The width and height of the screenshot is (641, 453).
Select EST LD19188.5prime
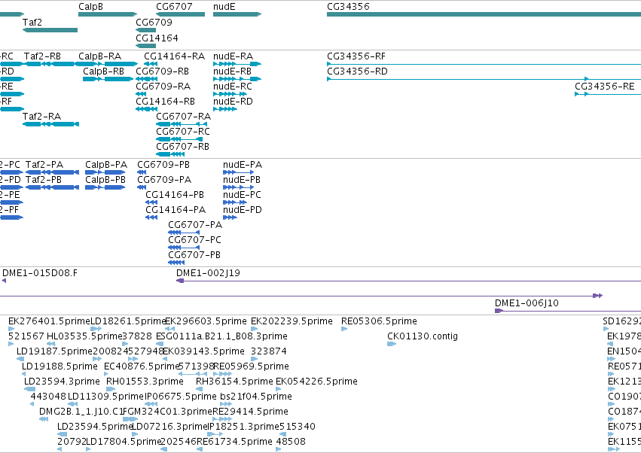[60, 366]
